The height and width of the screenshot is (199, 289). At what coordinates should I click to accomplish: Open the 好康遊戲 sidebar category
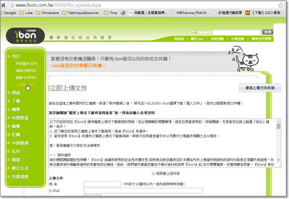click(x=20, y=177)
